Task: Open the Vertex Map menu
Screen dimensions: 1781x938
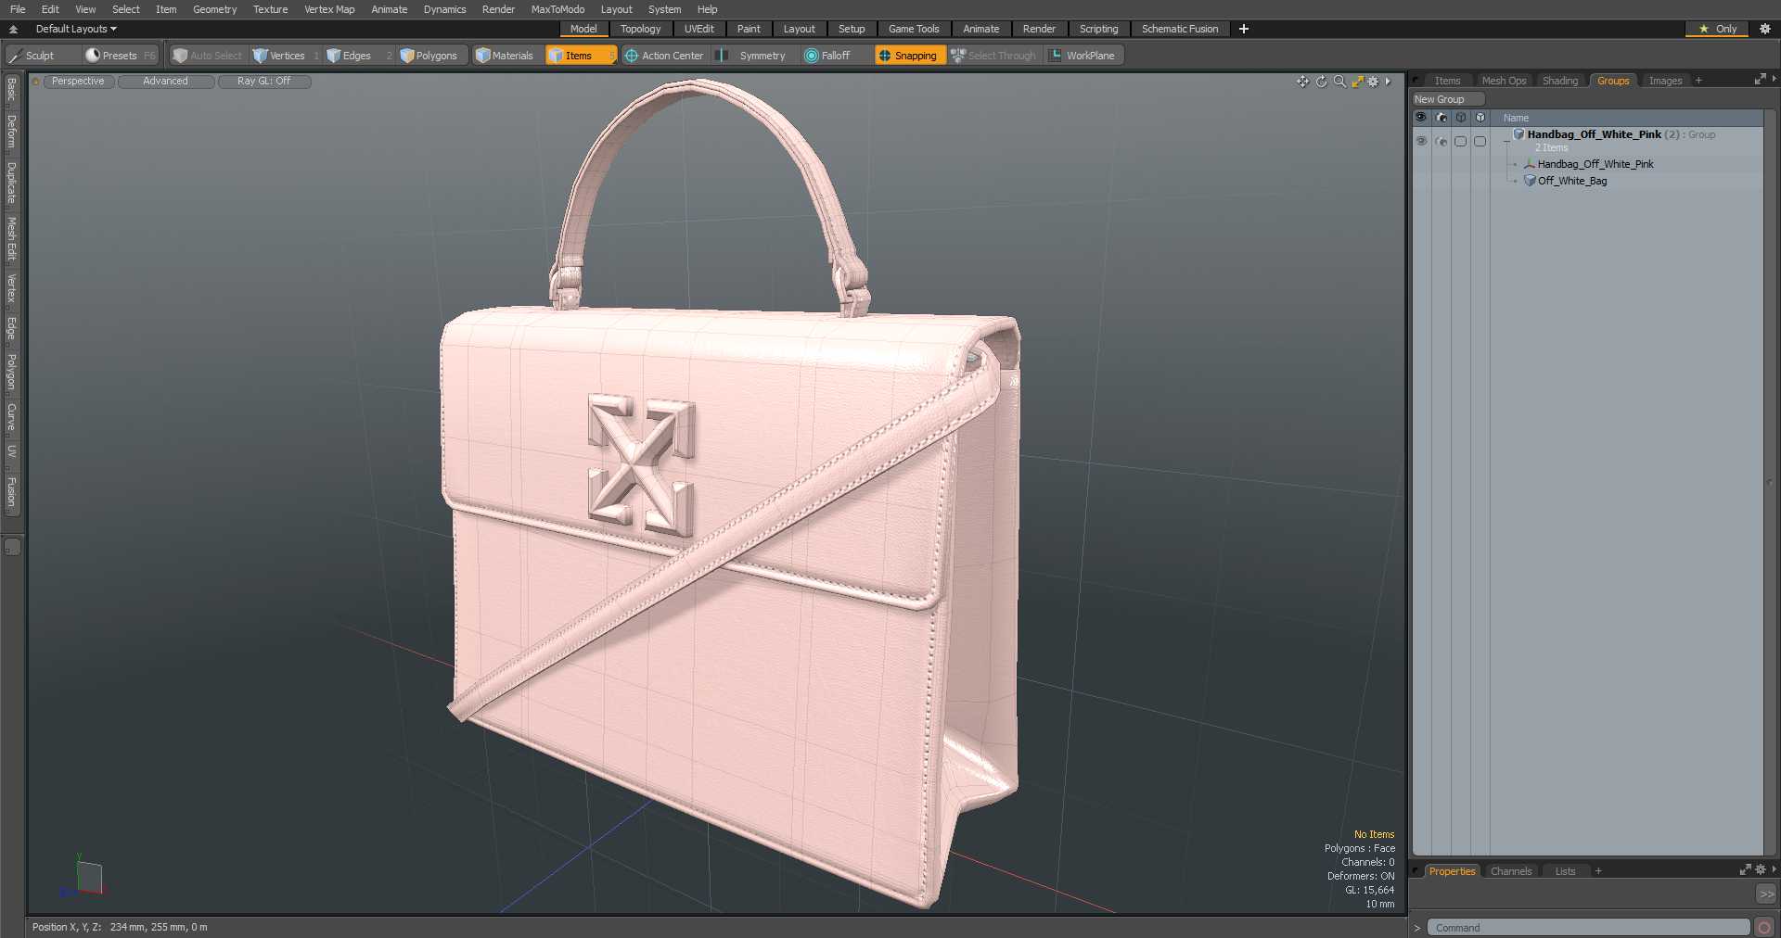Action: tap(329, 9)
